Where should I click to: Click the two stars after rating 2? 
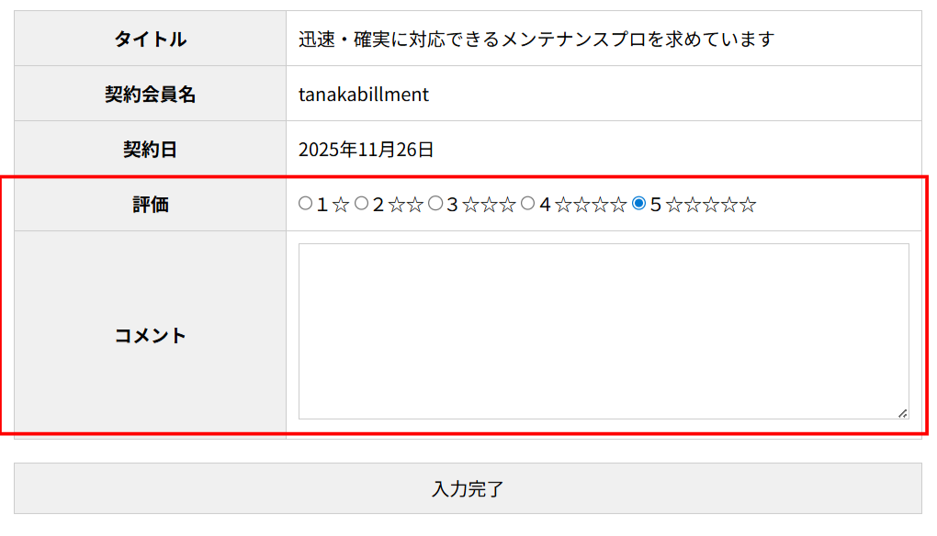(x=405, y=205)
